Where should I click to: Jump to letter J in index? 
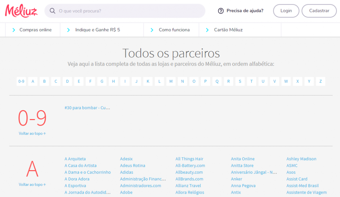[x=136, y=81]
